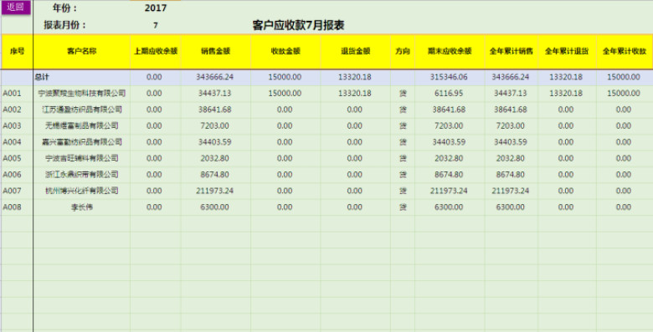Click the 退货金额 column header
The image size is (653, 332).
pos(355,52)
